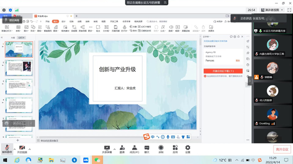Click the 离开会议 leave meeting button
This screenshot has width=293, height=164.
[282, 149]
